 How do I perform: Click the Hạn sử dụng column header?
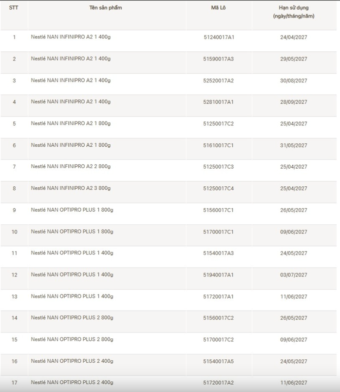(293, 12)
